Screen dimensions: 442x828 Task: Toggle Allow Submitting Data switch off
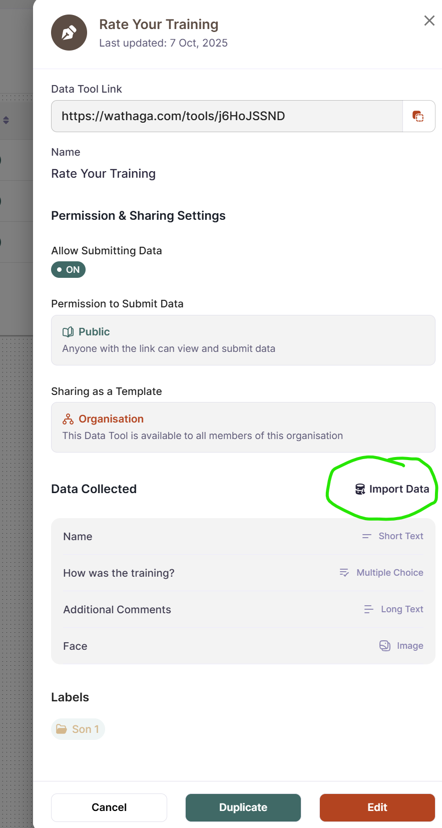(x=69, y=270)
